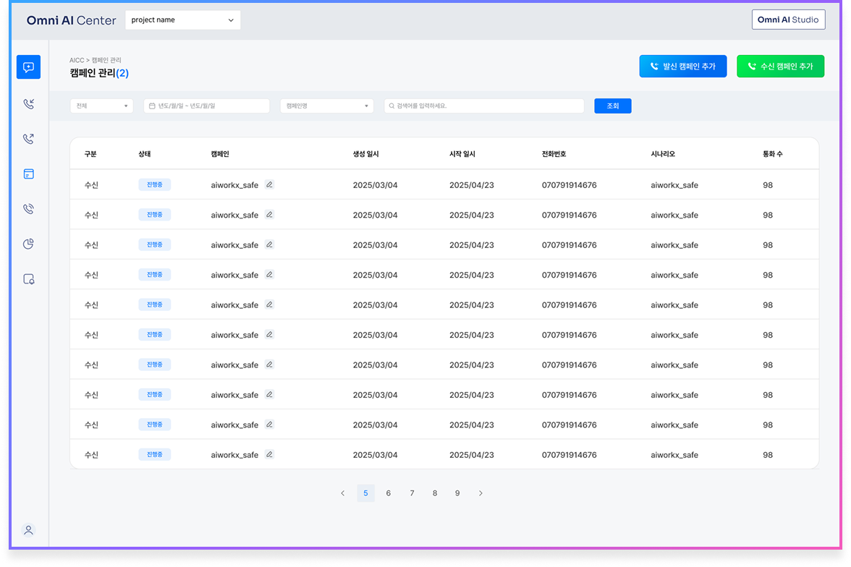This screenshot has height=567, width=851.
Task: Click the edit pencil in the third table row
Action: (x=269, y=244)
